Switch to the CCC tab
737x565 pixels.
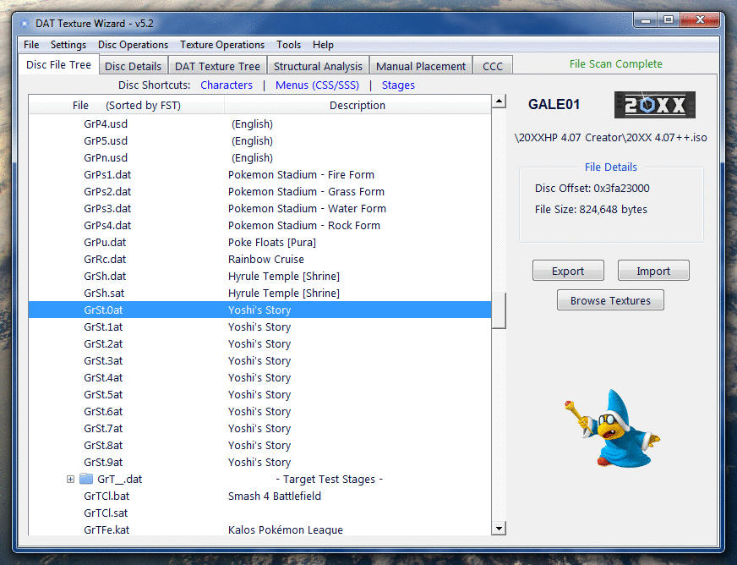point(493,66)
